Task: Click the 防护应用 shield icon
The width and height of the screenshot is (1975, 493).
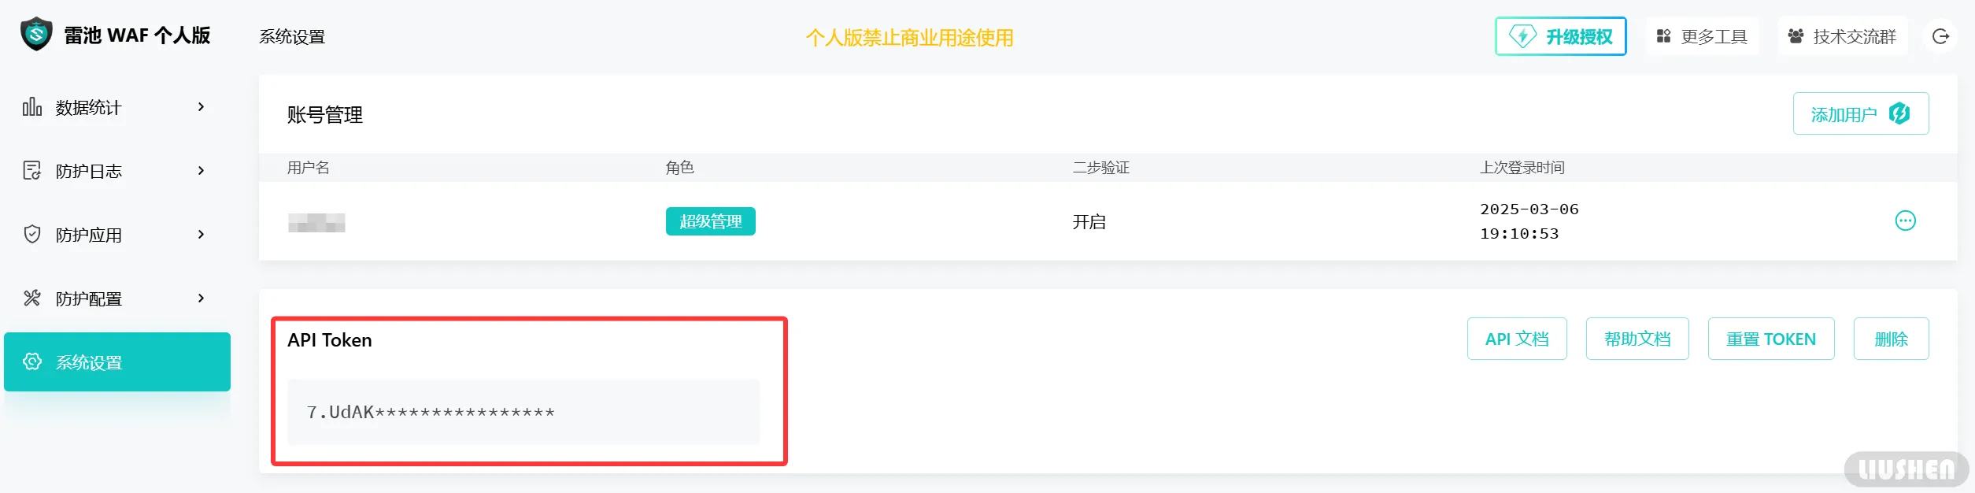Action: (32, 235)
